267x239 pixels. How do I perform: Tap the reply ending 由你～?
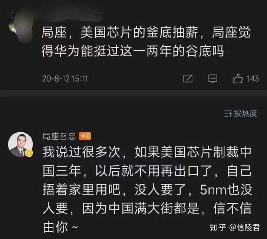tap(60, 227)
